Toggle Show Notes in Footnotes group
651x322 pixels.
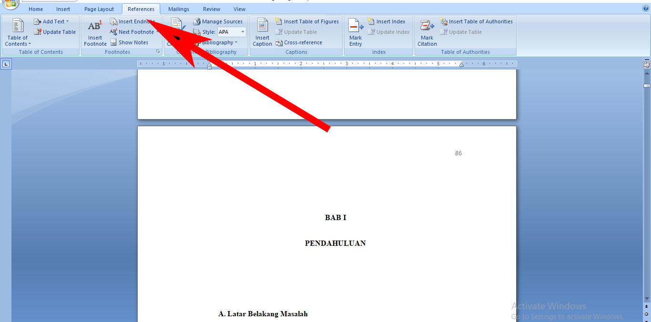click(129, 42)
